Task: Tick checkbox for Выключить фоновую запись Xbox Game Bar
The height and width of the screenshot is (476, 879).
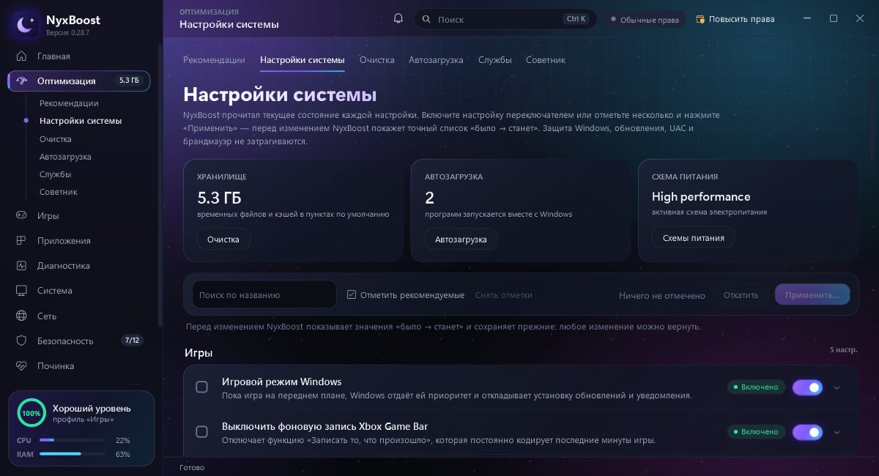Action: click(202, 432)
